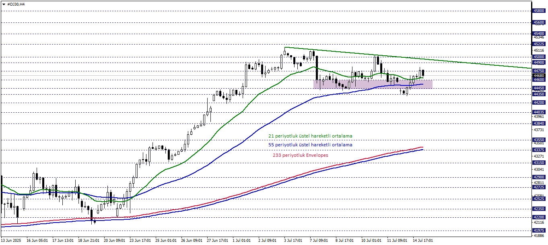Viewport: 548px width, 245px height.
Task: Click the 44600 price level label
Action: (x=539, y=80)
